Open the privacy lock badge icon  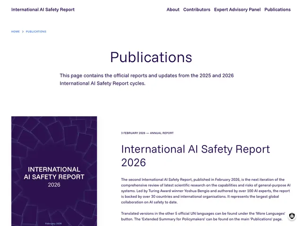(x=292, y=216)
